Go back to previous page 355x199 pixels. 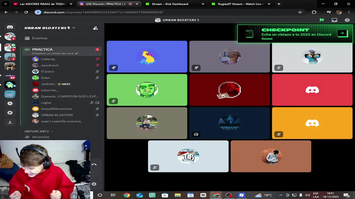pyautogui.click(x=6, y=12)
